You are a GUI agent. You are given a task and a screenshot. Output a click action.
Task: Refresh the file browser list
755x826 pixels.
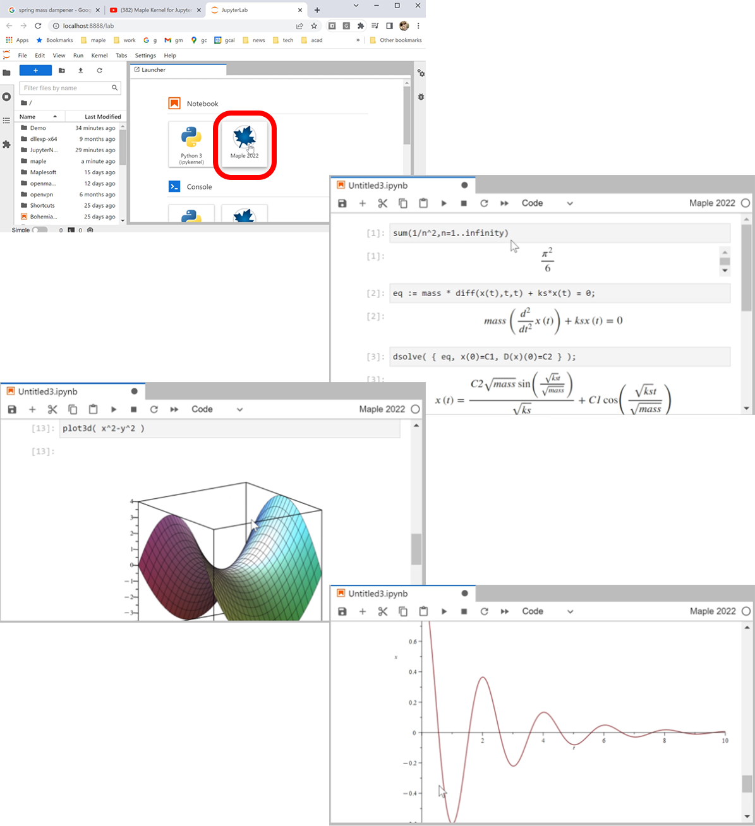(99, 71)
